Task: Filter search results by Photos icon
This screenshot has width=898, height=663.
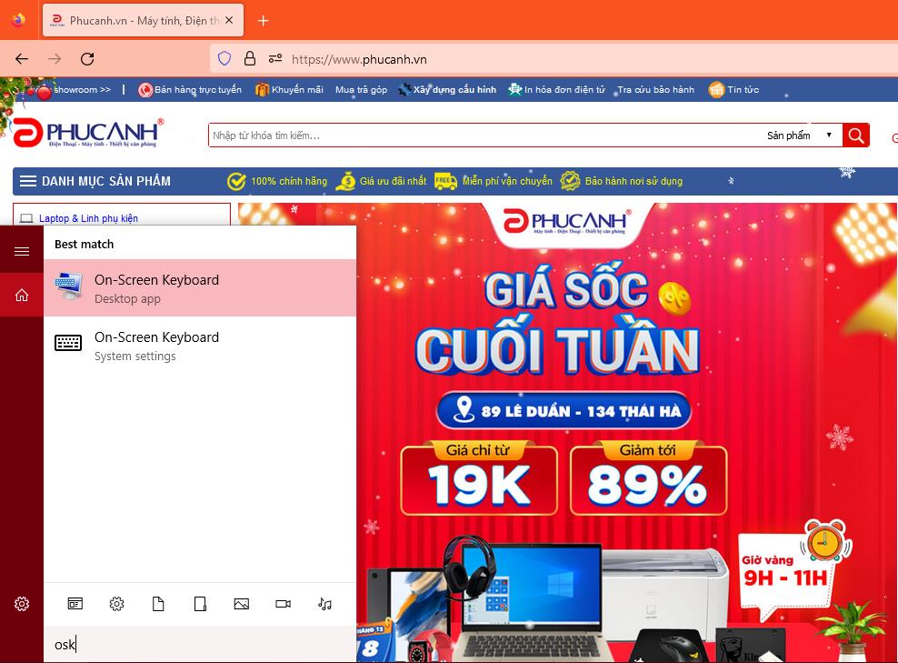Action: (242, 603)
